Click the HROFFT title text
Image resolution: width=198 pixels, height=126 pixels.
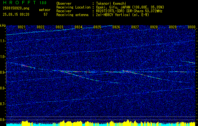click(20, 3)
